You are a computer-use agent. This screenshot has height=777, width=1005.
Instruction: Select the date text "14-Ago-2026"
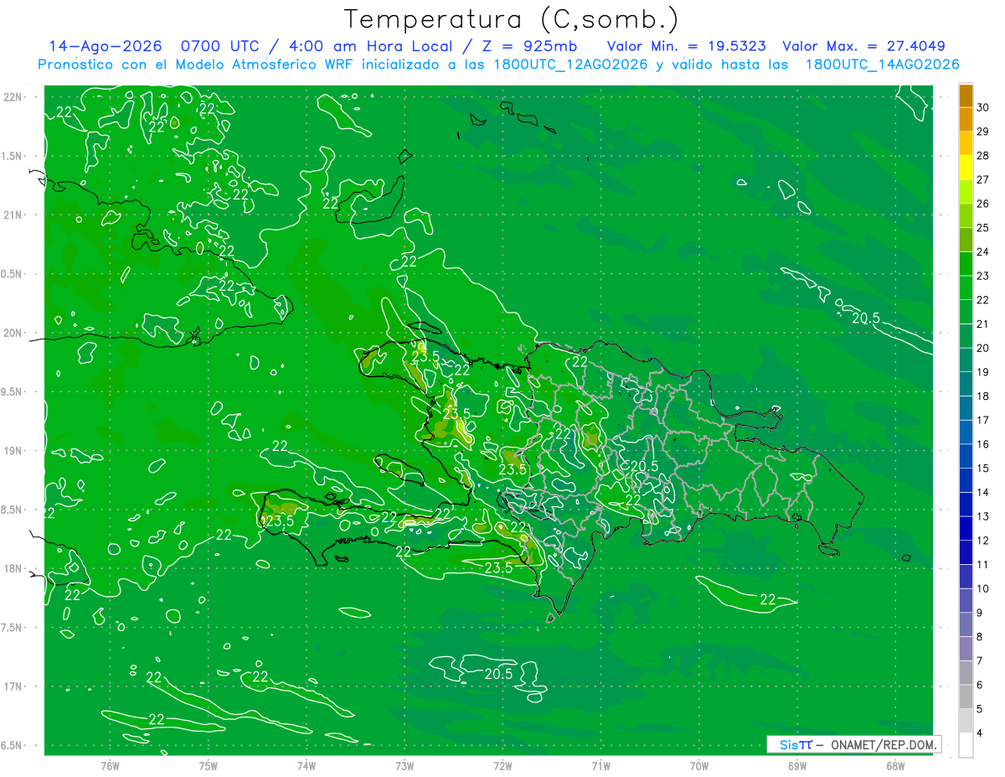pos(105,47)
